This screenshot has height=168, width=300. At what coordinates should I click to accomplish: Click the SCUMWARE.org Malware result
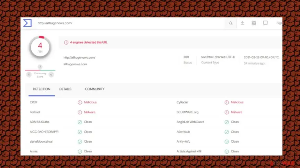[x=236, y=112]
